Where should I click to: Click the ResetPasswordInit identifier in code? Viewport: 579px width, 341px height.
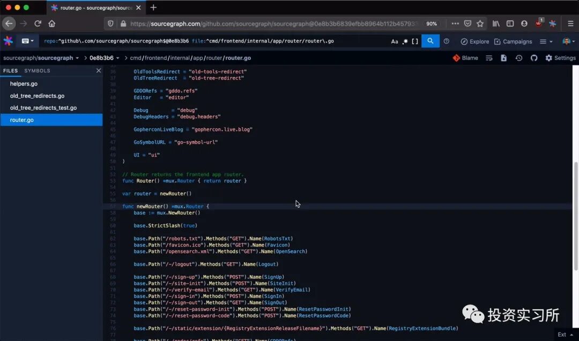(x=323, y=309)
